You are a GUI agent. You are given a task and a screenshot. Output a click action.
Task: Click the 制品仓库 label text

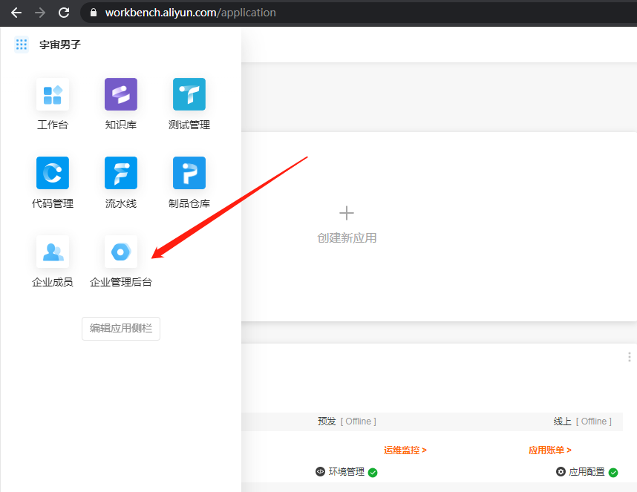[189, 203]
